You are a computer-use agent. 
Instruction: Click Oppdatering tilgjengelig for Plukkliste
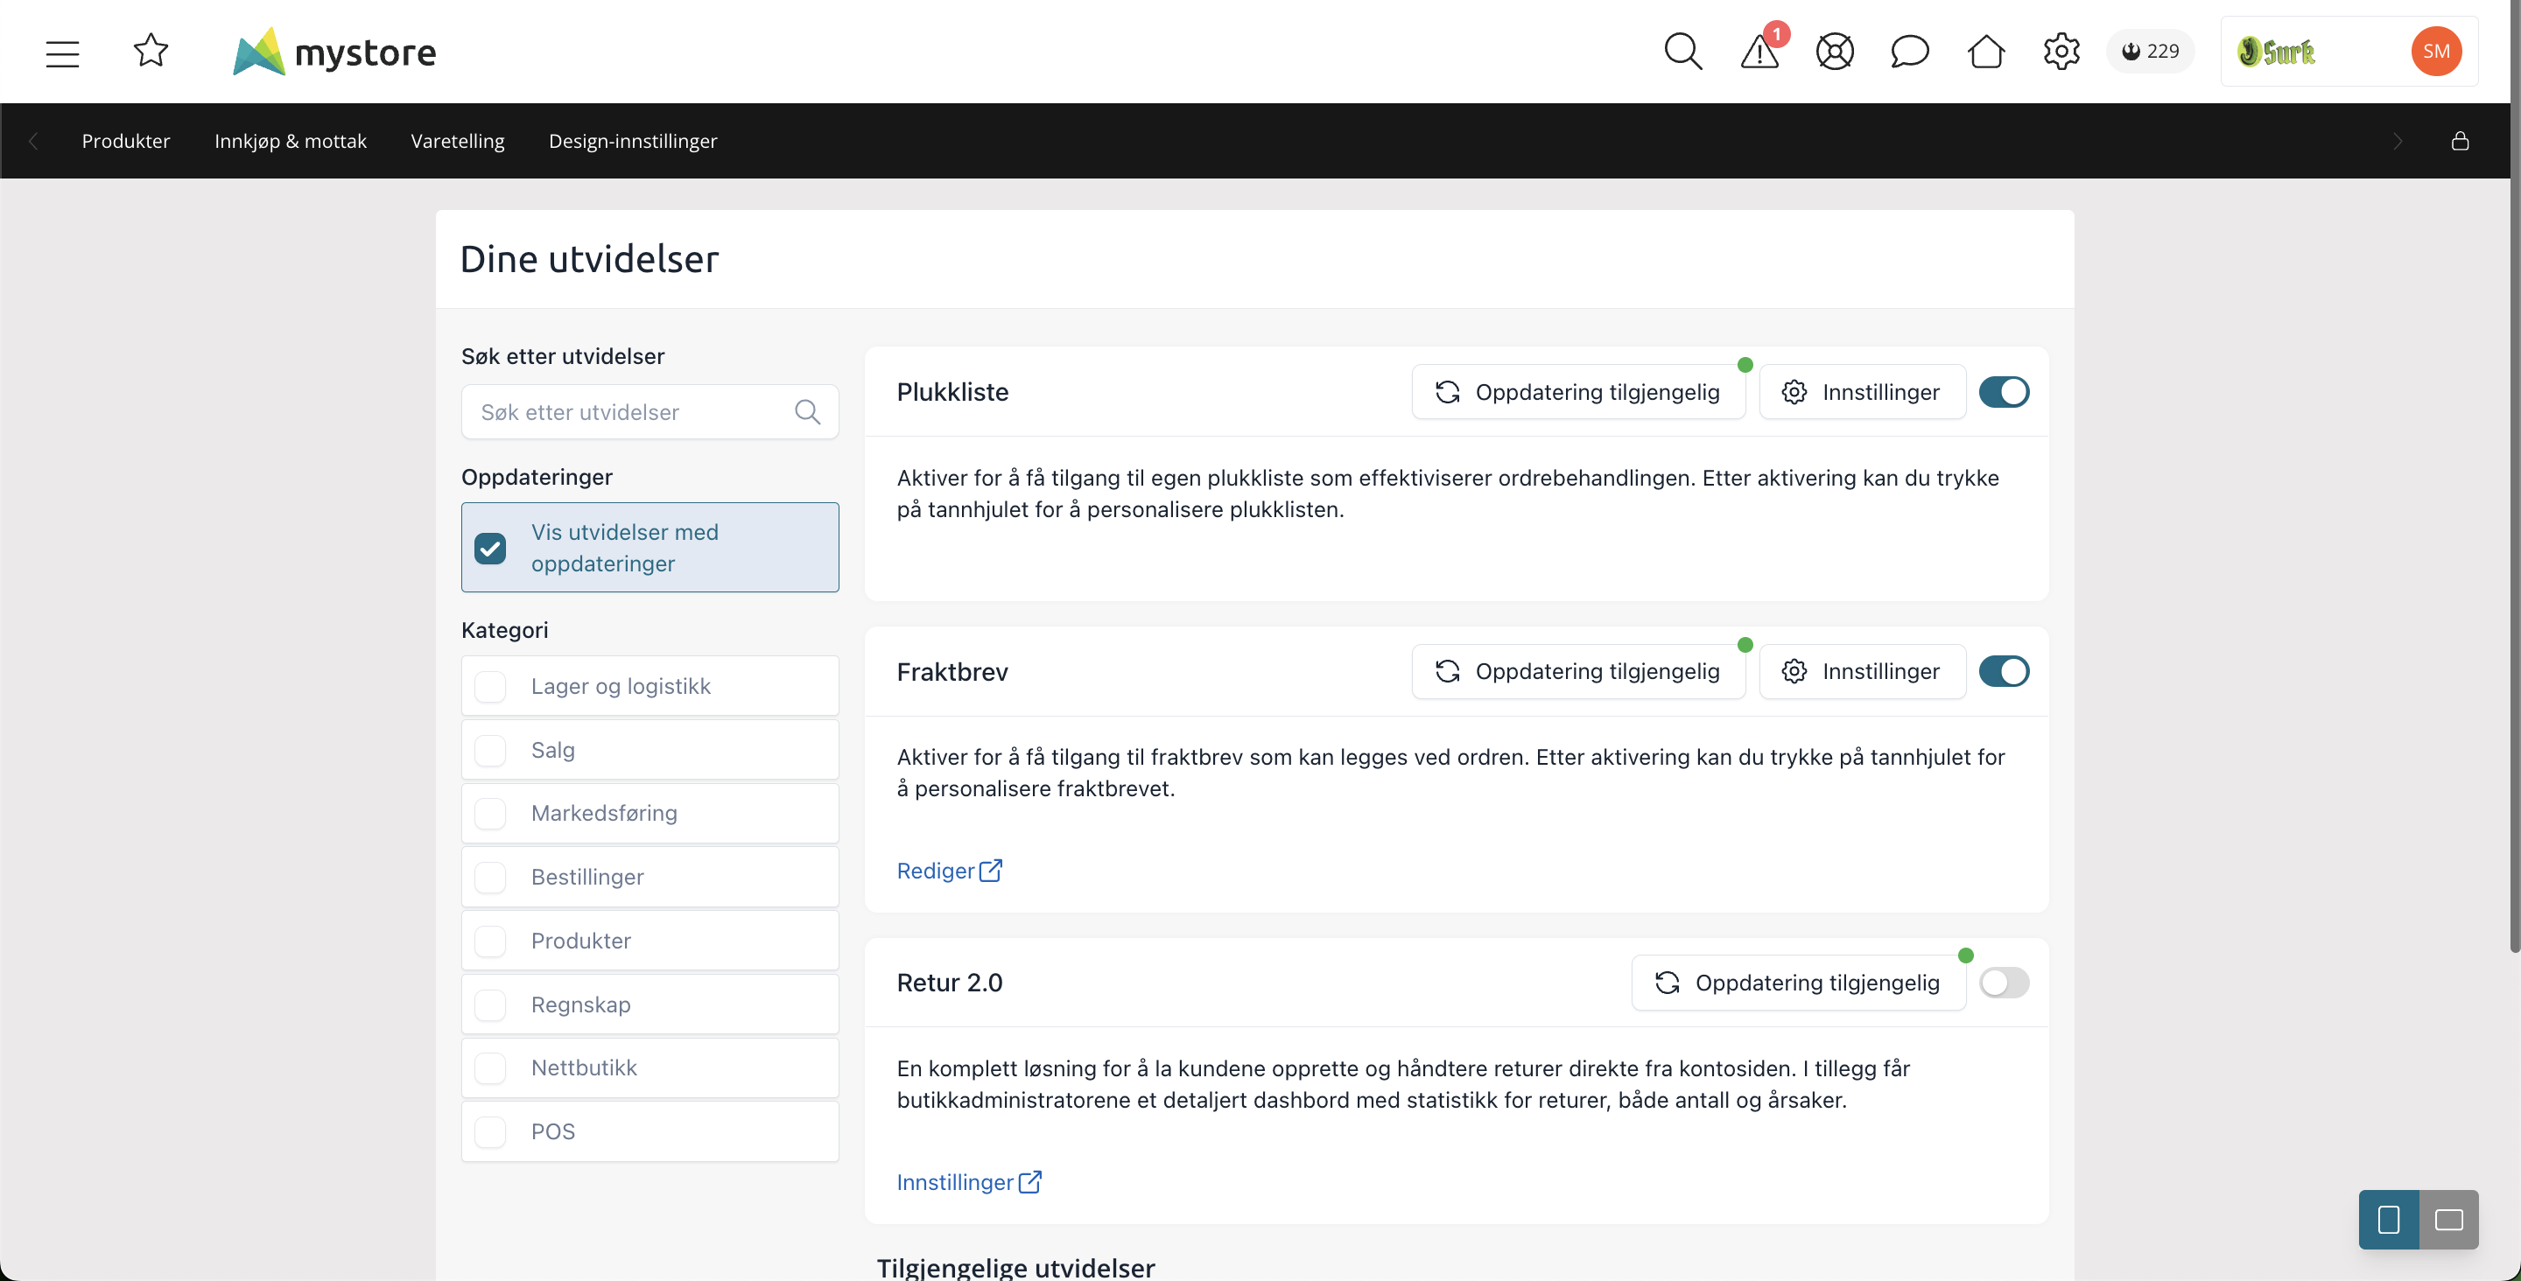click(x=1577, y=392)
